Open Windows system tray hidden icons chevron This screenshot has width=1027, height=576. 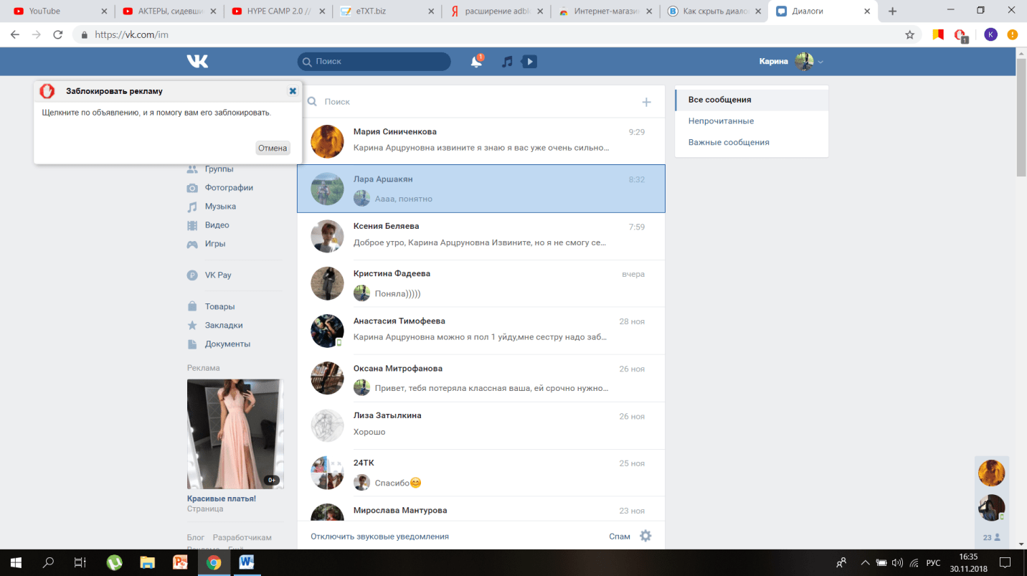(865, 562)
